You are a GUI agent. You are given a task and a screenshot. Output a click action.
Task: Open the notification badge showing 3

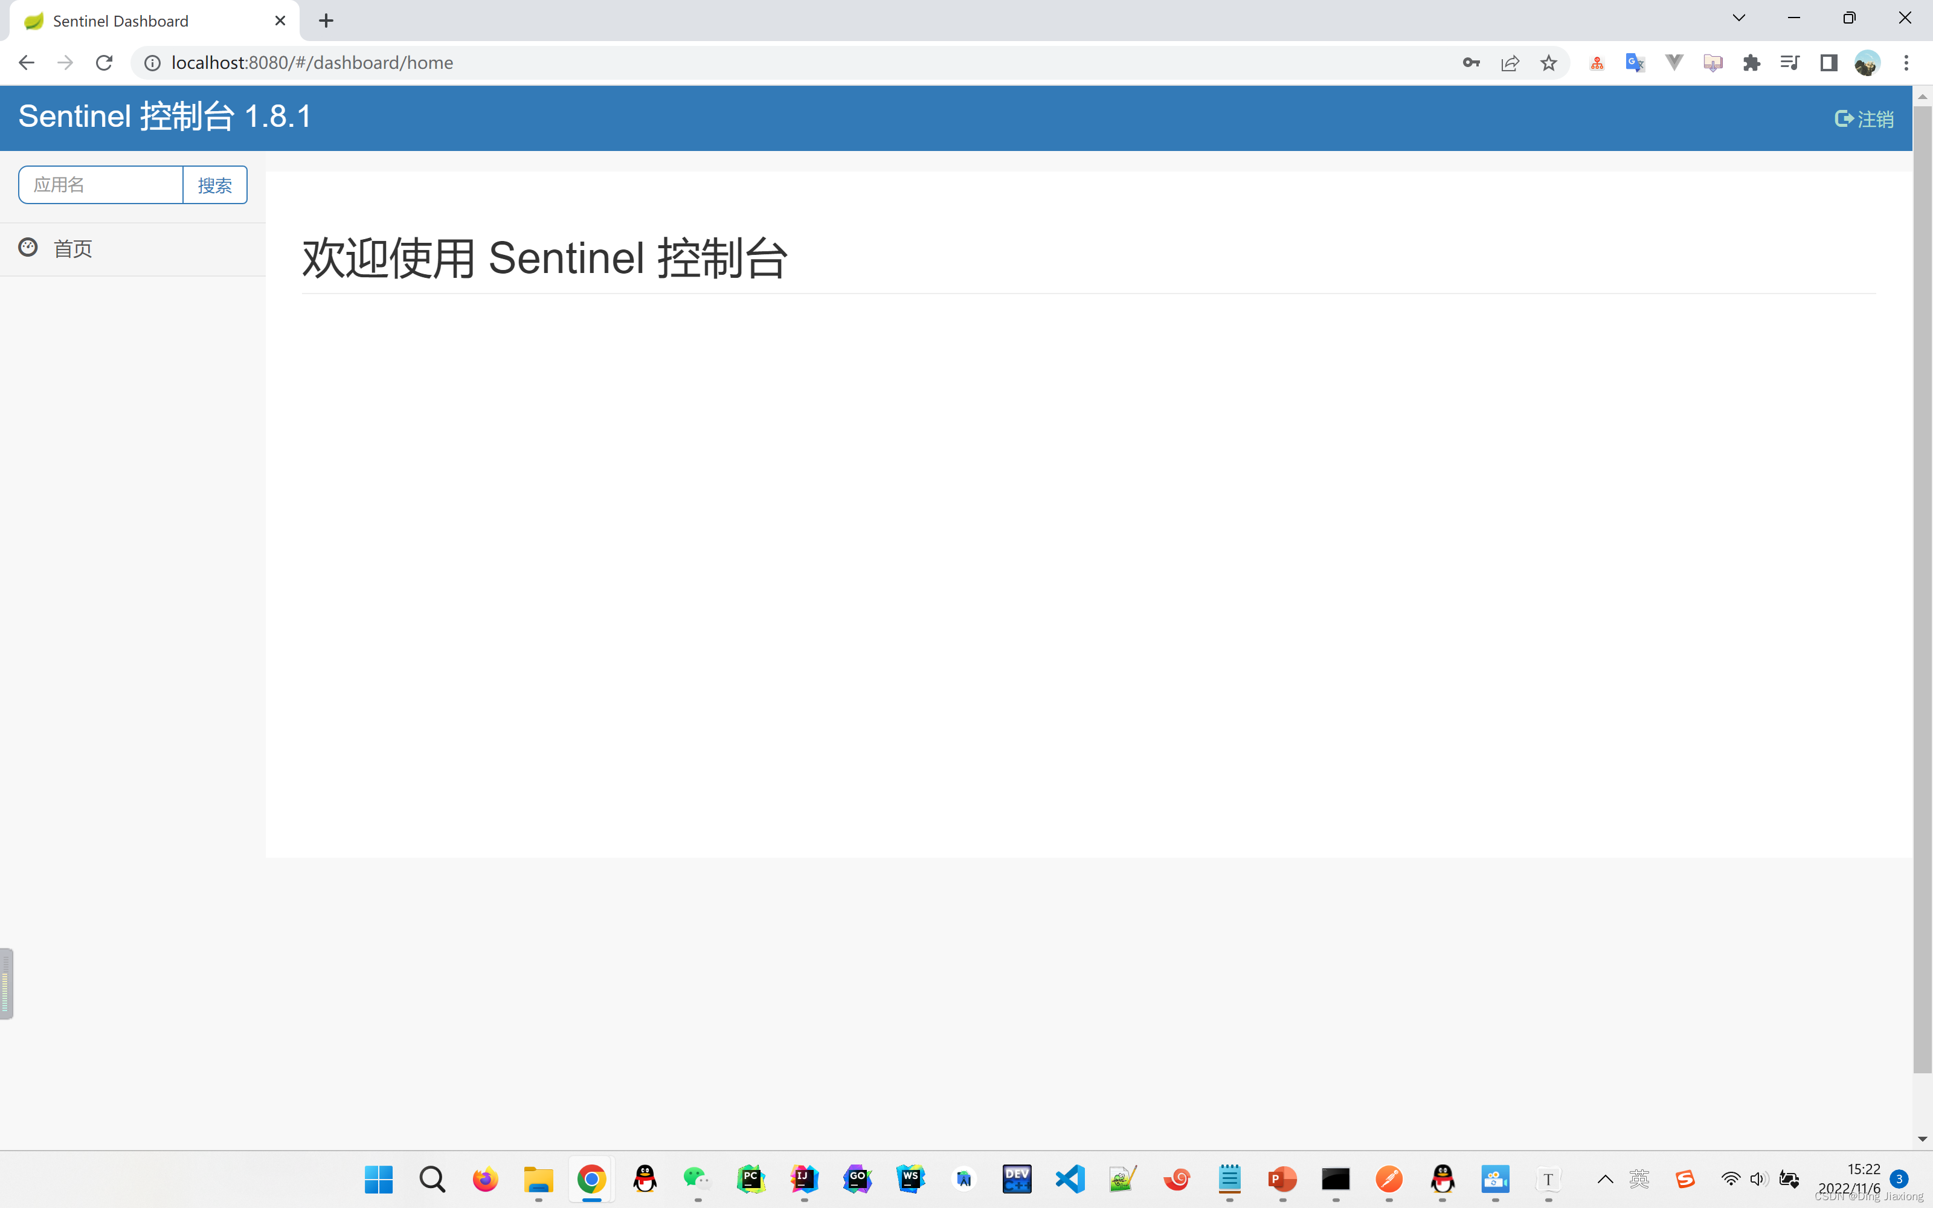tap(1899, 1178)
